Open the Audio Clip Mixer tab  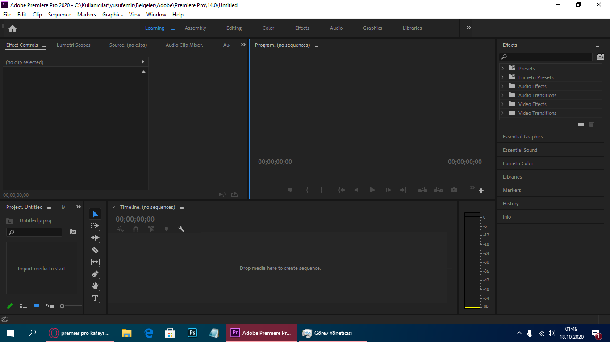[184, 45]
